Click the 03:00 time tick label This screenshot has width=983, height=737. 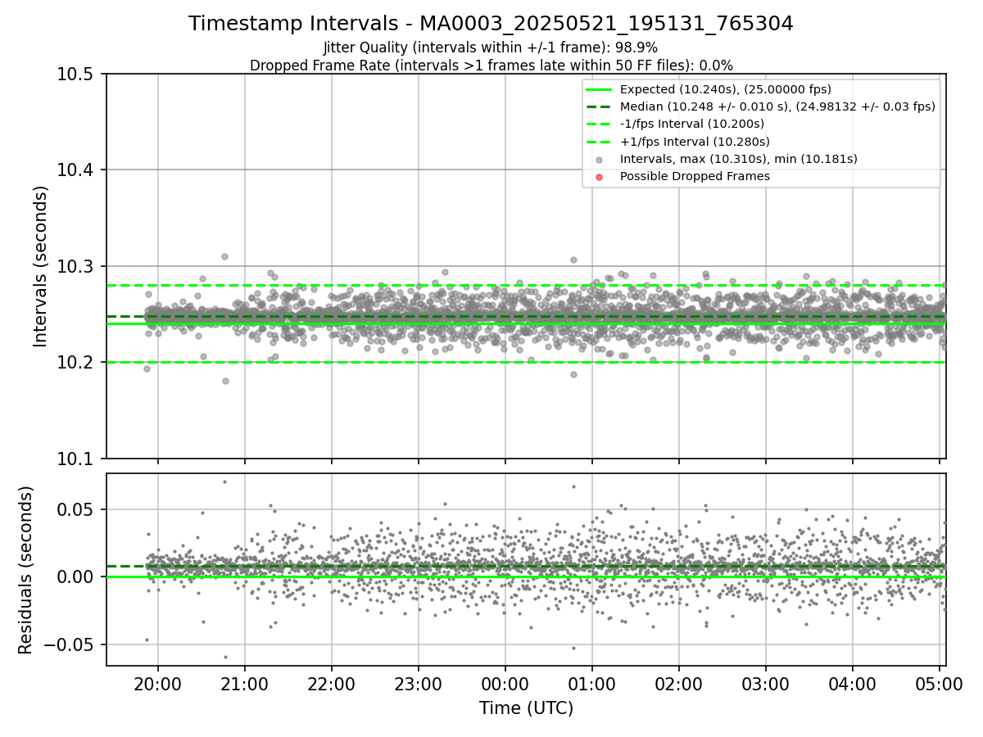tap(766, 684)
